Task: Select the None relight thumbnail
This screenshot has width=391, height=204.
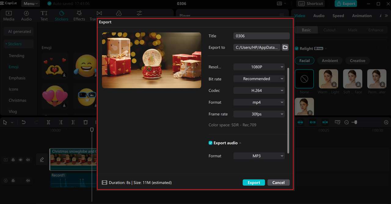Action: point(305,79)
